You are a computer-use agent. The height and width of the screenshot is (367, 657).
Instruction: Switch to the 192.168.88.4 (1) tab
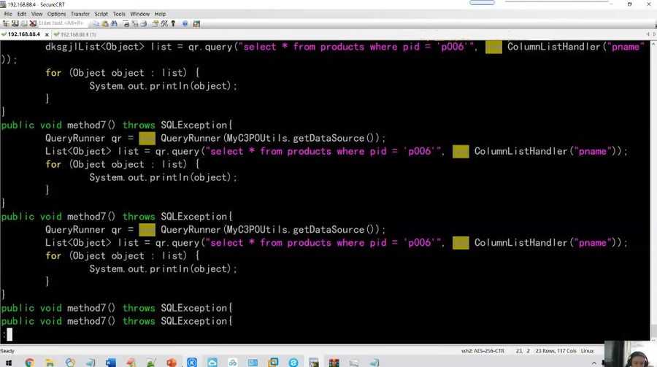(x=75, y=34)
